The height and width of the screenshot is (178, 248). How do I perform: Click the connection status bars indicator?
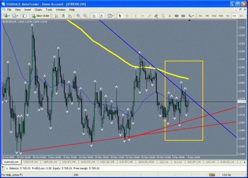[x=212, y=175]
